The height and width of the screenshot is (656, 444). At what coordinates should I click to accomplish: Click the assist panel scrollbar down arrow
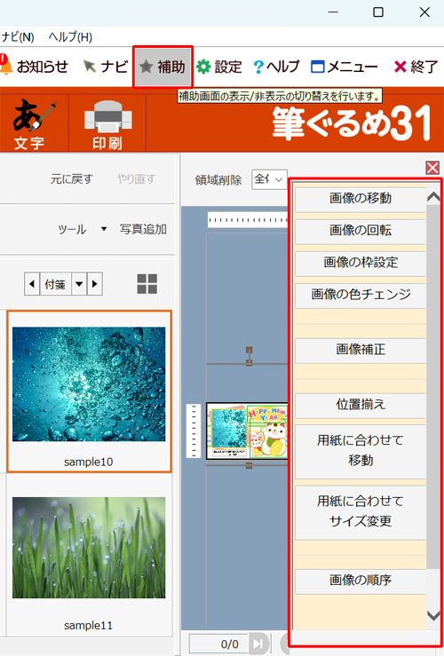tap(433, 615)
